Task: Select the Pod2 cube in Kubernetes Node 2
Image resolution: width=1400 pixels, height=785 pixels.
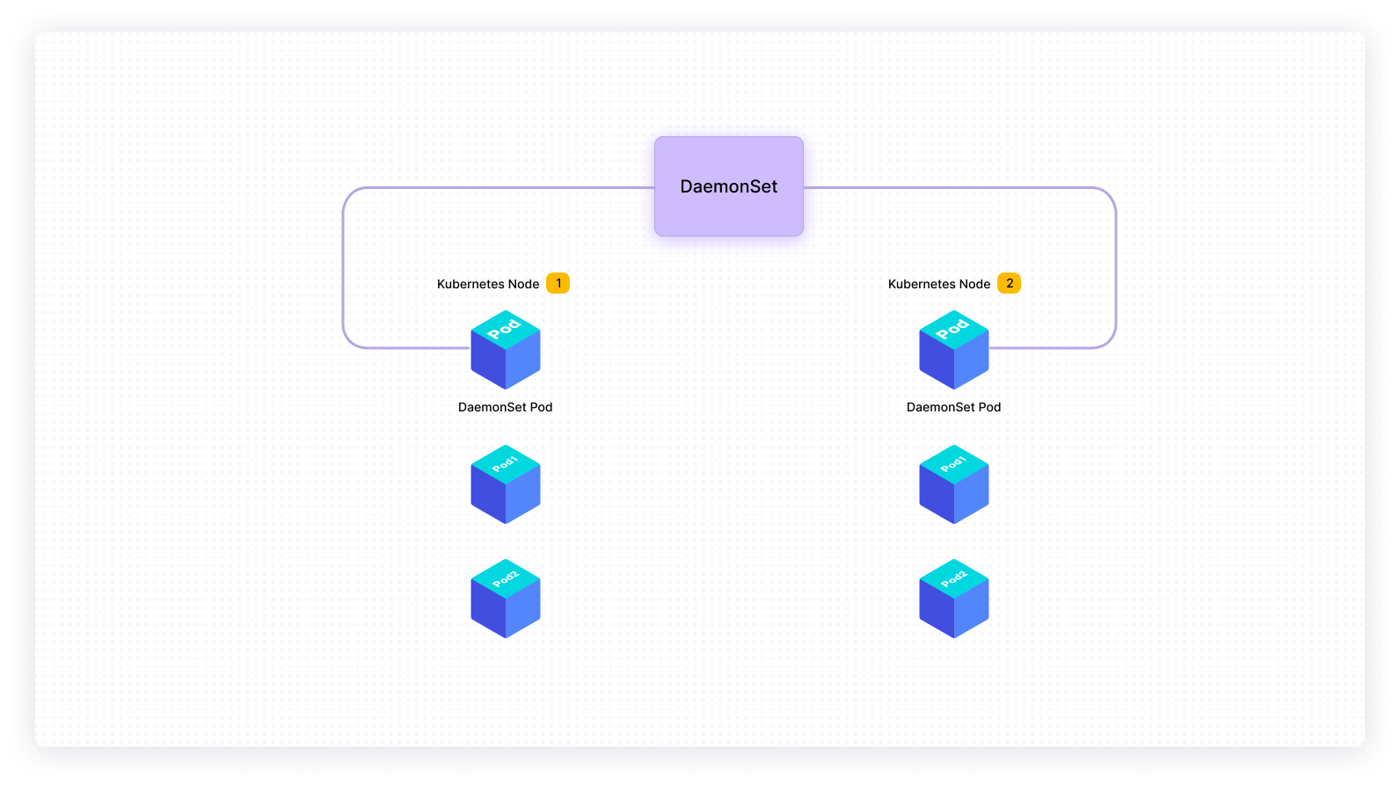Action: 954,600
